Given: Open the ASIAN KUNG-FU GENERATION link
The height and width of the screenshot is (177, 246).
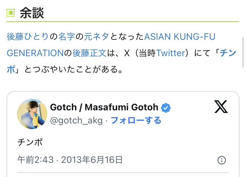Looking at the screenshot, I should tap(180, 36).
